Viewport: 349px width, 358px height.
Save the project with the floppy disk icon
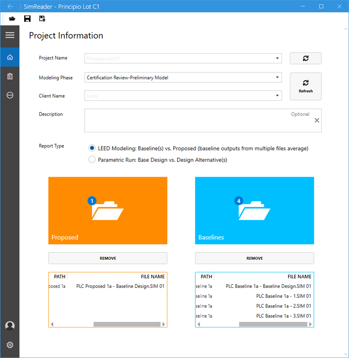[27, 19]
